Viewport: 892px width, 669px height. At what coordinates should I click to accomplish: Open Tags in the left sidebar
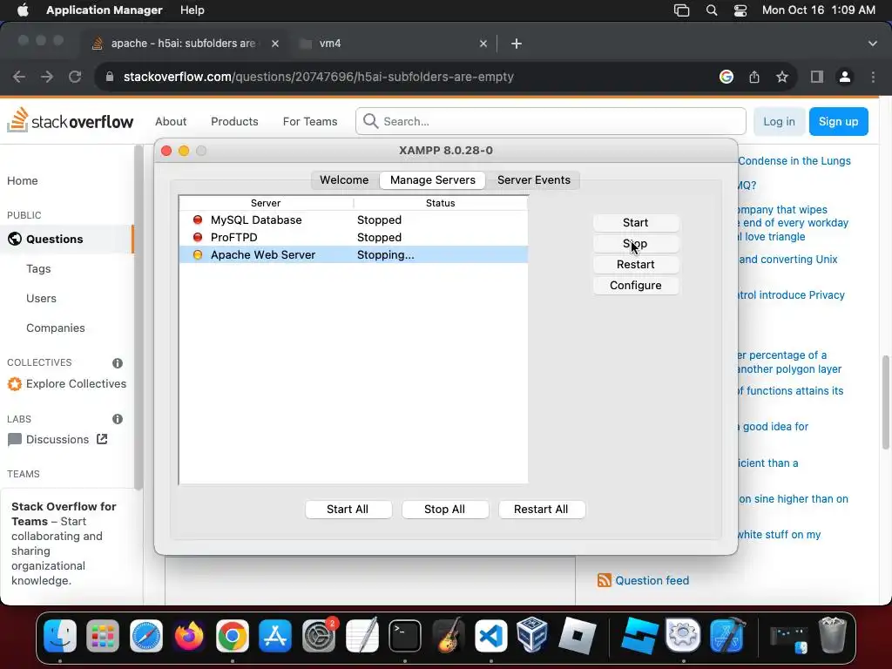[x=38, y=268]
